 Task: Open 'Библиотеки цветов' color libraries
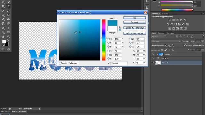135,34
